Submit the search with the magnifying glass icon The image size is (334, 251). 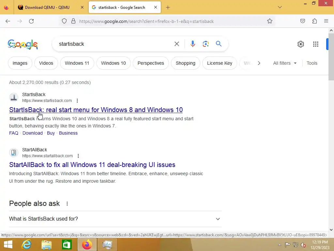[219, 44]
